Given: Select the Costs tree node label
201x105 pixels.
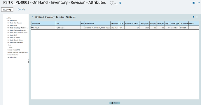Looking at the screenshot, I should [x=9, y=45].
